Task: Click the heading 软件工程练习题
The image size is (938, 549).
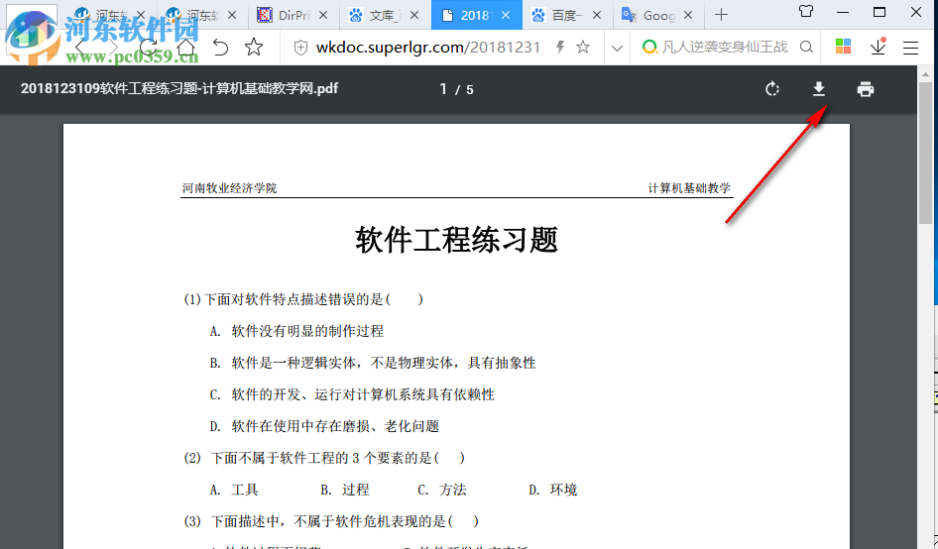Action: 456,240
